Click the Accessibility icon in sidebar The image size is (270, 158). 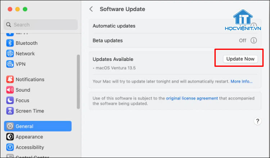[10, 147]
